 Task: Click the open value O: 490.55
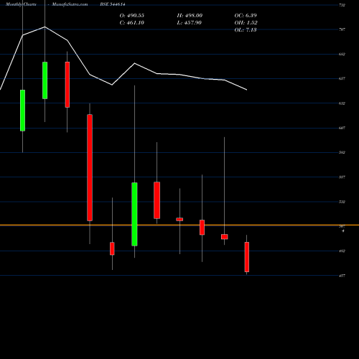click(132, 16)
